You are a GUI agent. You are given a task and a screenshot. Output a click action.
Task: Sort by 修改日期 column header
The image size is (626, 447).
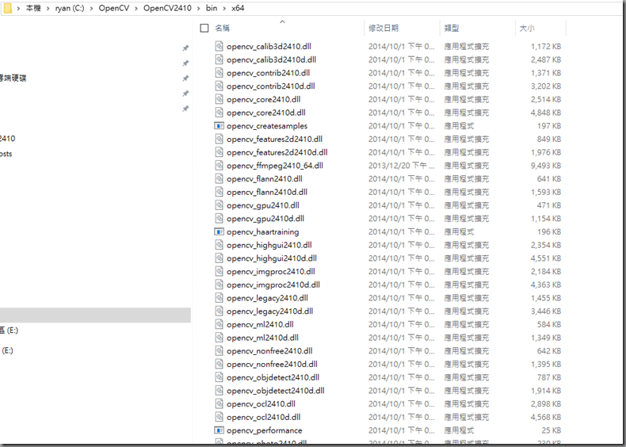coord(384,28)
